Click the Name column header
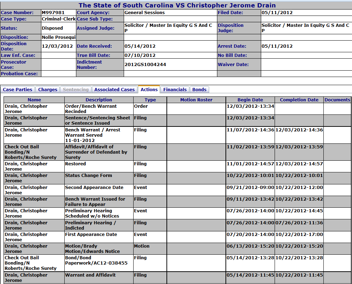Viewport: 352px width, 284px height. click(34, 100)
